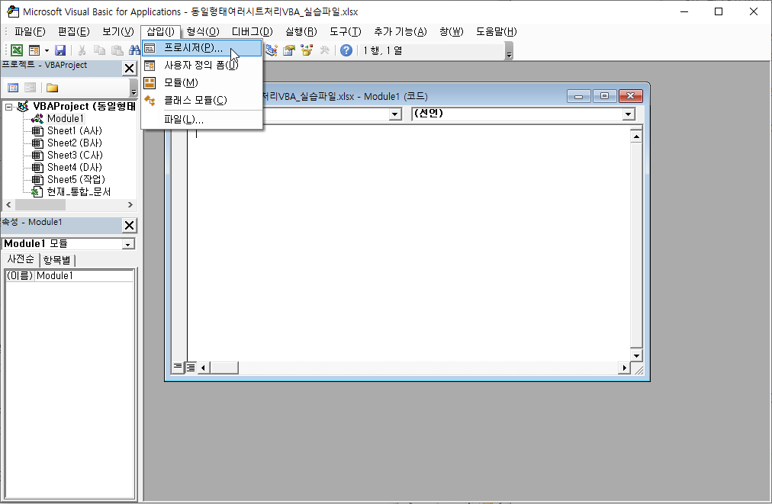Viewport: 772px width, 504px height.
Task: Click the View Code icon in project pane
Action: tap(13, 88)
